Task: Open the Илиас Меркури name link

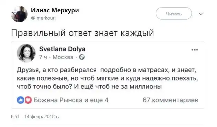Action: coord(55,10)
